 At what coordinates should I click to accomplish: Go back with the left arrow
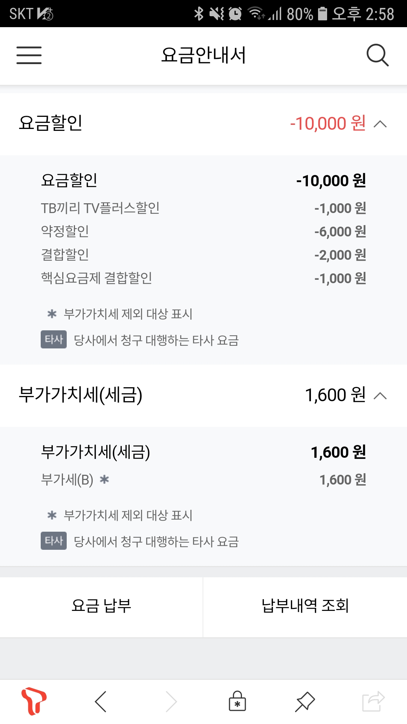coord(101,702)
